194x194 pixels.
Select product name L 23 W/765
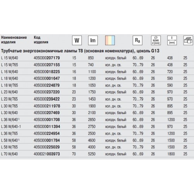[9, 99]
